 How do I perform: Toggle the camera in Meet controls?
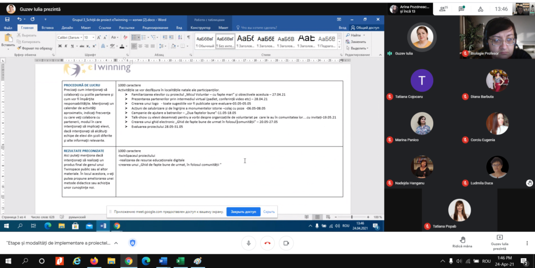click(x=286, y=243)
